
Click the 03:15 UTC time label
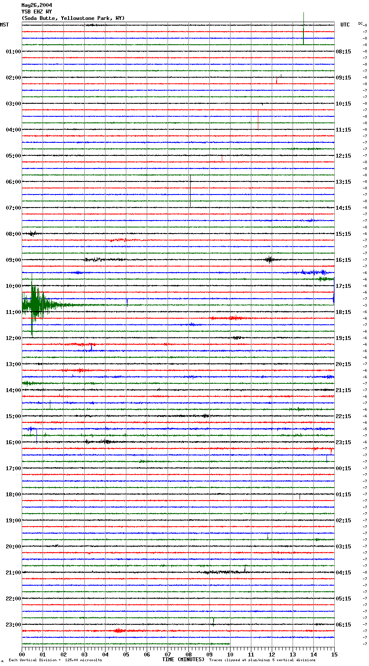coord(343,547)
